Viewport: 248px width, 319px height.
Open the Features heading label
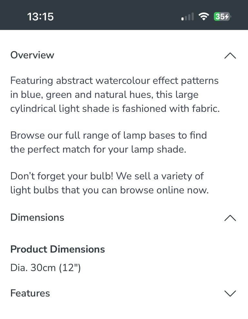point(30,293)
